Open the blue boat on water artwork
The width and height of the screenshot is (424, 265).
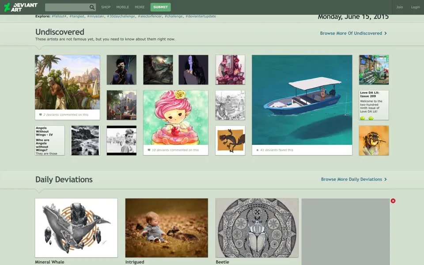pos(302,100)
